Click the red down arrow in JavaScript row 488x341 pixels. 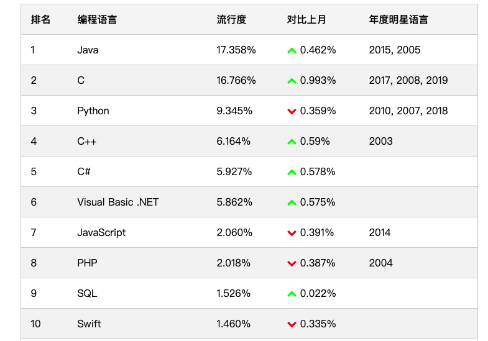point(292,233)
